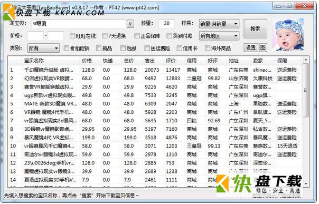Click the 四钻 credit cell

tap(192, 121)
